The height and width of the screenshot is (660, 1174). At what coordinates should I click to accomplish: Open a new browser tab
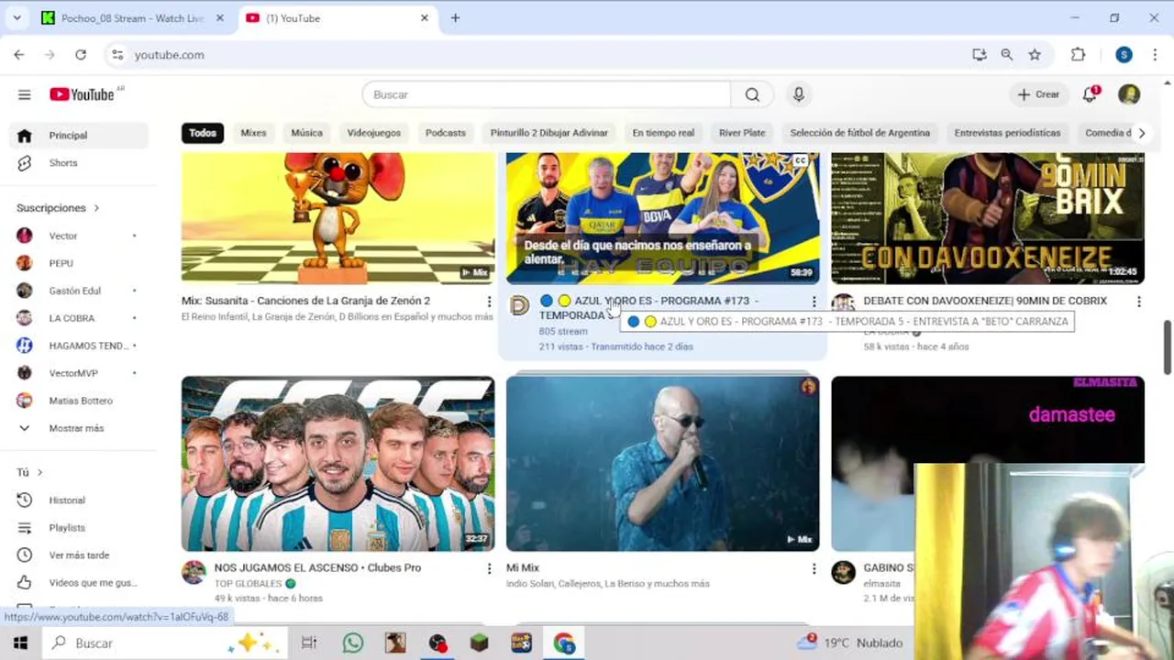(x=455, y=18)
